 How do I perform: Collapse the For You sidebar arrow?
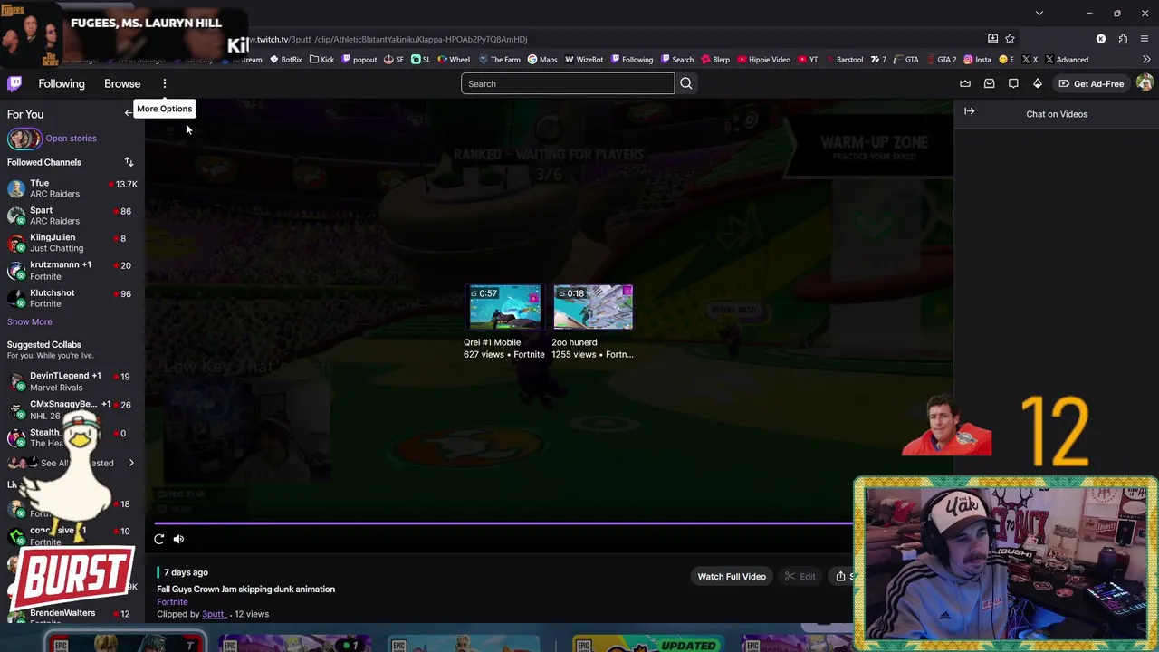tap(128, 113)
